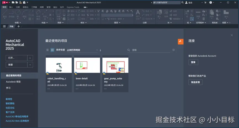Reverse sort order with the arrow icon
The width and height of the screenshot is (239, 128).
101,50
